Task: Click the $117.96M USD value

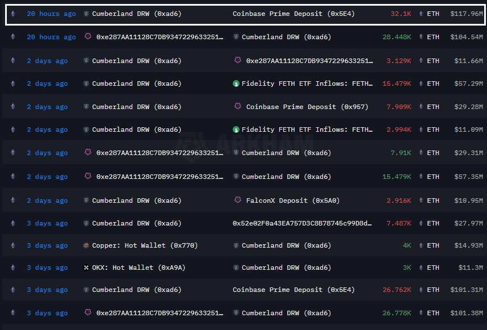Action: 467,14
